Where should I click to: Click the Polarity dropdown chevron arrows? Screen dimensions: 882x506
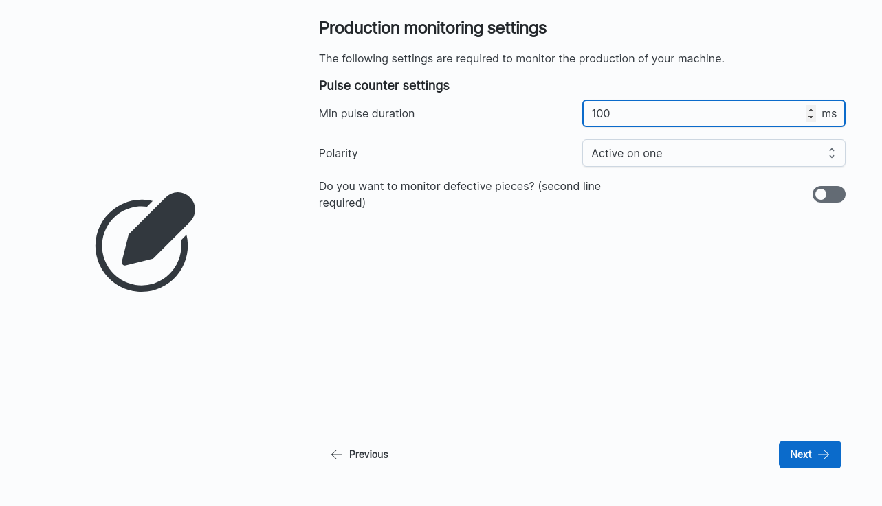tap(832, 153)
